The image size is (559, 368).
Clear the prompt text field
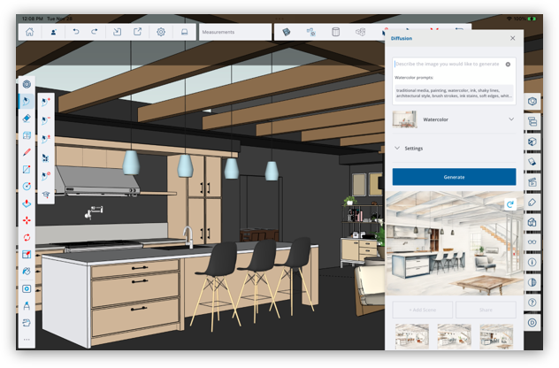pos(508,65)
